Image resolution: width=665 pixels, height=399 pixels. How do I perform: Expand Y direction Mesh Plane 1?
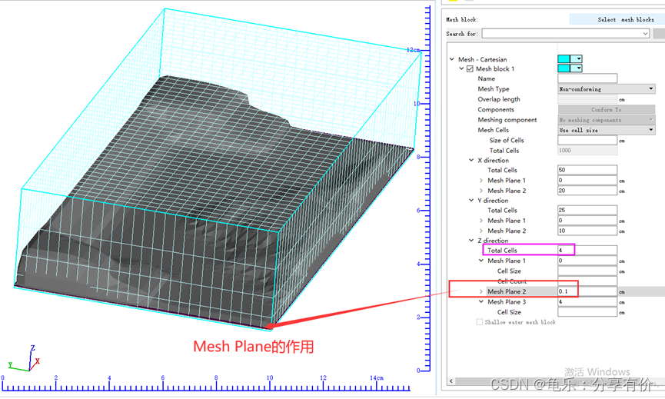(x=481, y=221)
